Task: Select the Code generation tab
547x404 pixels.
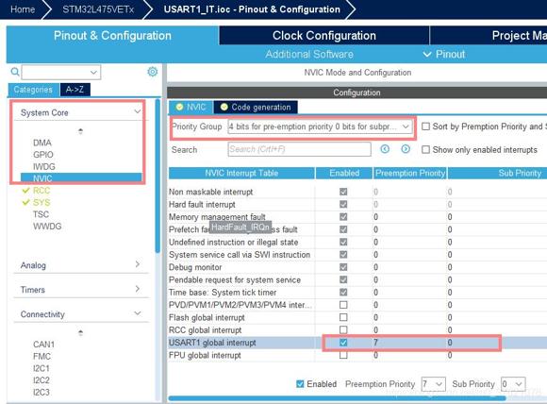Action: pyautogui.click(x=256, y=108)
